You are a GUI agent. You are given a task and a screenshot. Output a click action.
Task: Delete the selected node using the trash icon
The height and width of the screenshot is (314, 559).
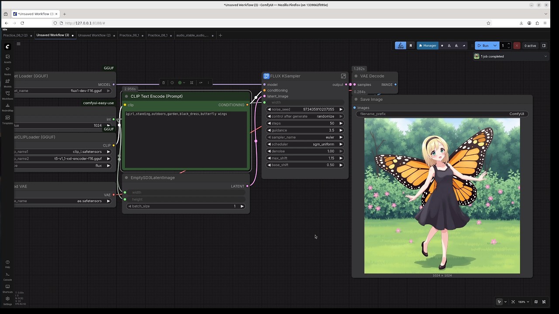(x=163, y=82)
